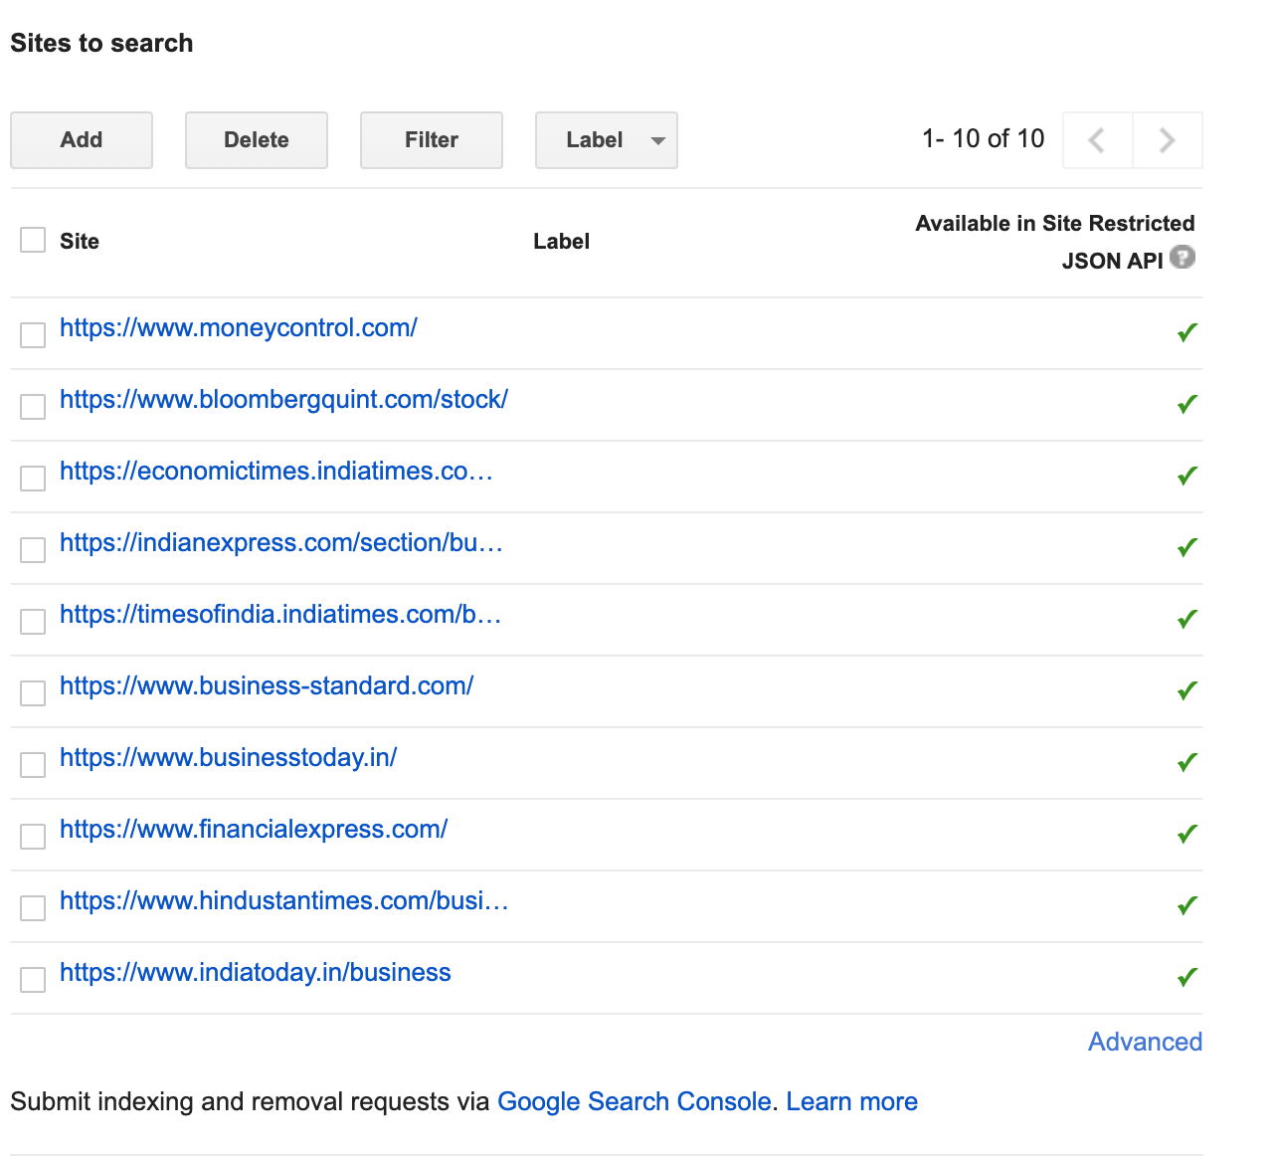Image resolution: width=1273 pixels, height=1156 pixels.
Task: Open the businesstoday.in link
Action: tap(229, 758)
